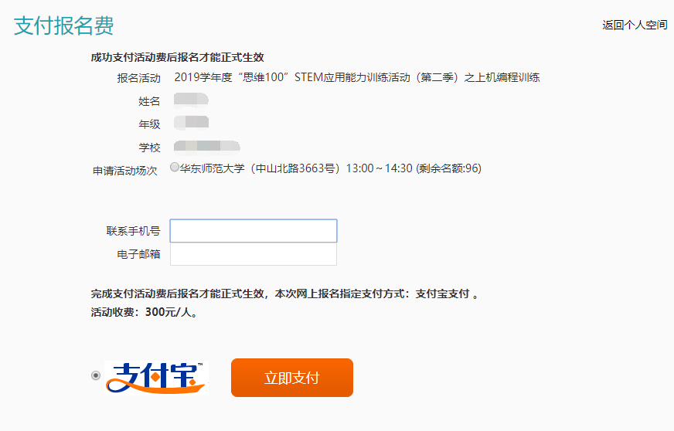Click the 活动收费 300元/人 fee text
This screenshot has width=674, height=431.
(145, 312)
